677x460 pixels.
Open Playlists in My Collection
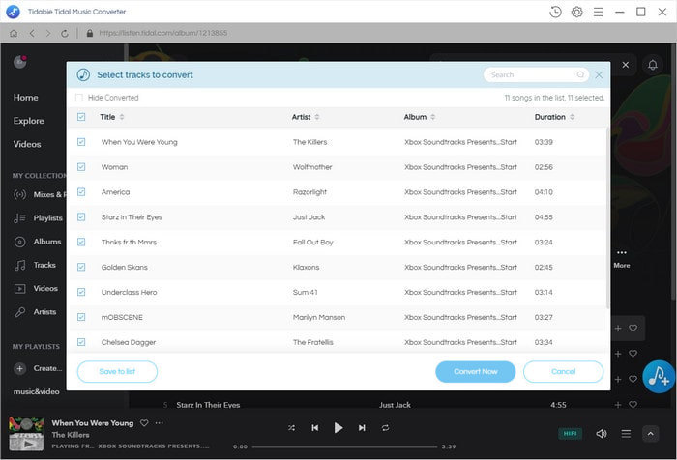[48, 218]
